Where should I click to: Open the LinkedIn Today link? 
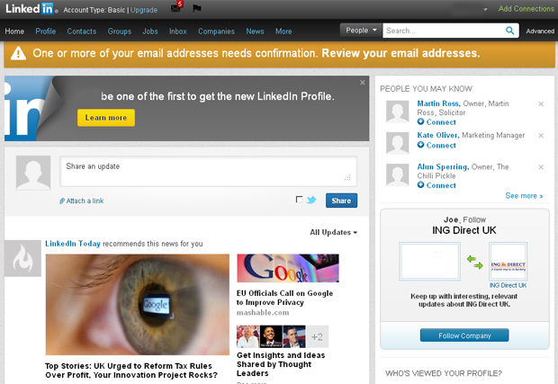pos(73,244)
